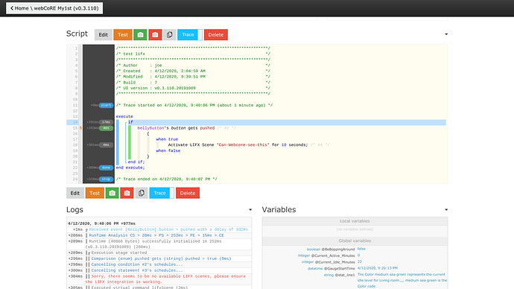Click the duplicate piston icon in top toolbar
This screenshot has height=289, width=514.
pos(170,35)
